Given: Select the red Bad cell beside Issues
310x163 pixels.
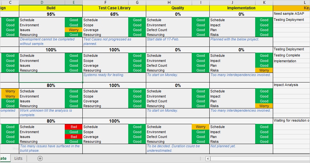Looking at the screenshot, I should 74,137.
